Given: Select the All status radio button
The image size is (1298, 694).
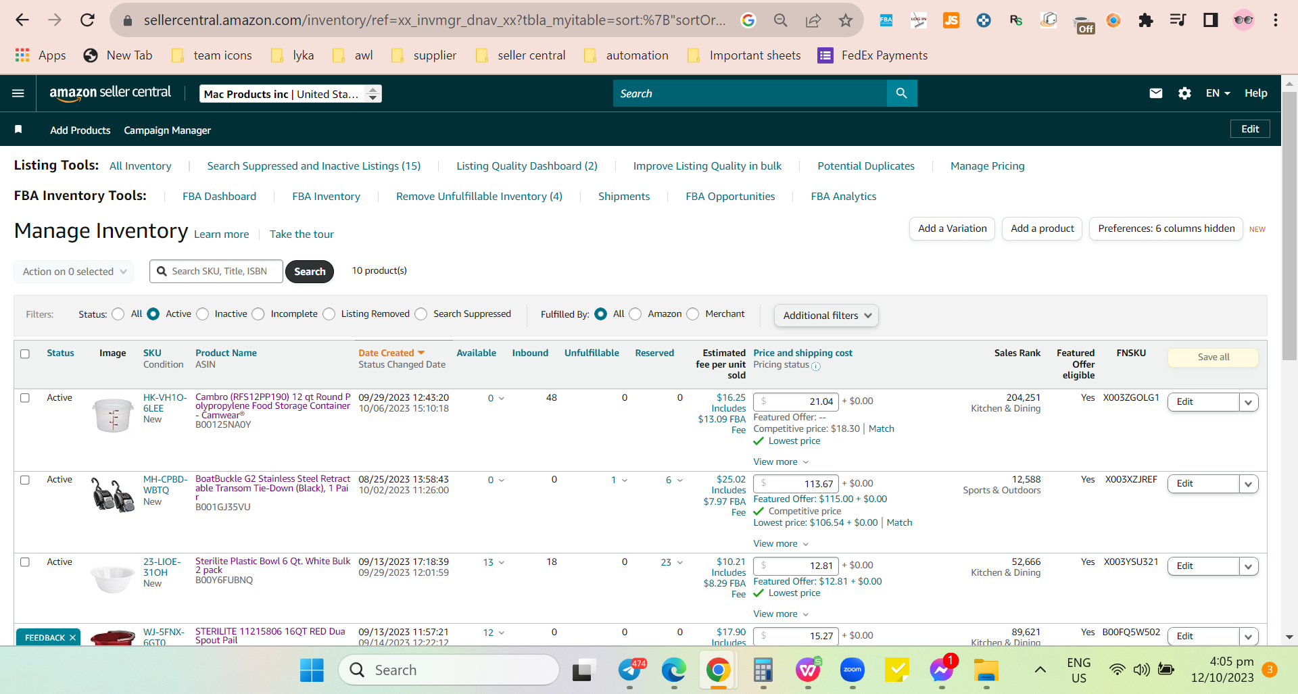Looking at the screenshot, I should [x=118, y=314].
